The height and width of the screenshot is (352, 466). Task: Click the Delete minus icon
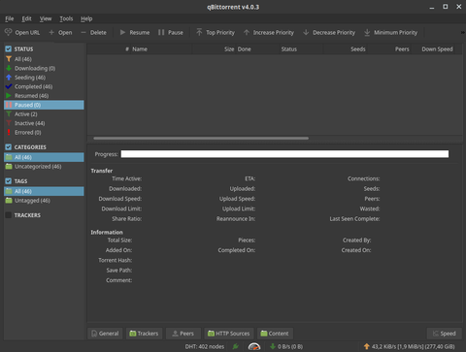point(83,32)
